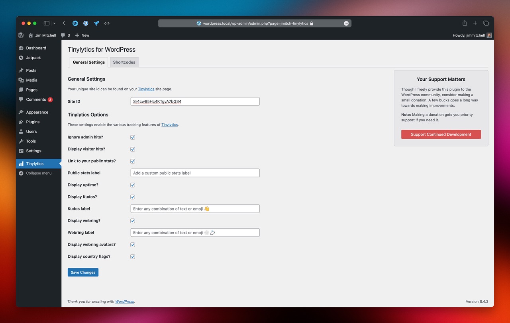Toggle the Display uptime checkbox
510x323 pixels.
tap(133, 185)
